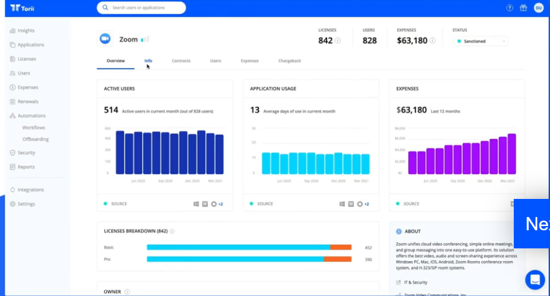This screenshot has height=296, width=550.
Task: Click the search magnifier icon
Action: point(105,7)
